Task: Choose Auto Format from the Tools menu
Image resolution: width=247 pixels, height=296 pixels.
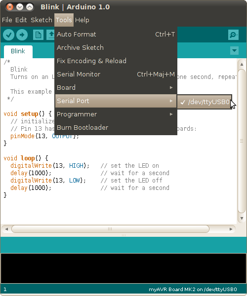Action: pos(116,35)
